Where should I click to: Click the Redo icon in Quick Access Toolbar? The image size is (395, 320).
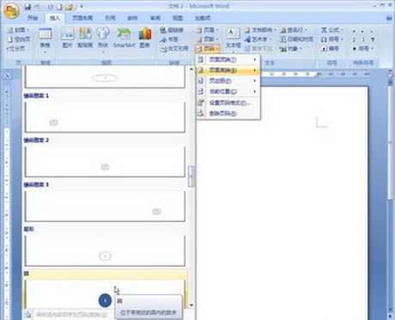tap(51, 6)
